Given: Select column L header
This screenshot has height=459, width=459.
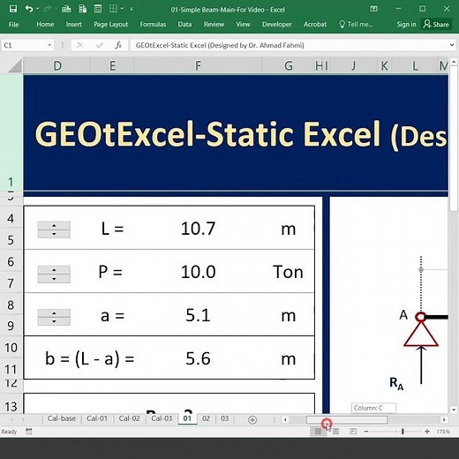Looking at the screenshot, I should pyautogui.click(x=415, y=65).
